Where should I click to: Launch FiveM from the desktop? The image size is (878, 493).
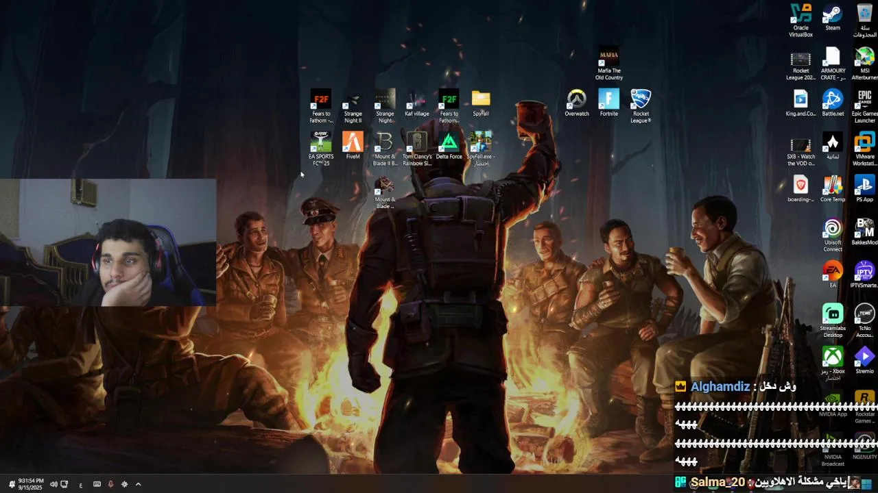click(353, 147)
